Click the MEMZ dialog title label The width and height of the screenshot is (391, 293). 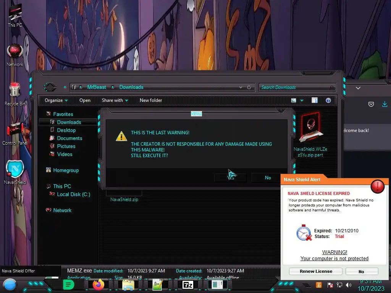click(197, 114)
